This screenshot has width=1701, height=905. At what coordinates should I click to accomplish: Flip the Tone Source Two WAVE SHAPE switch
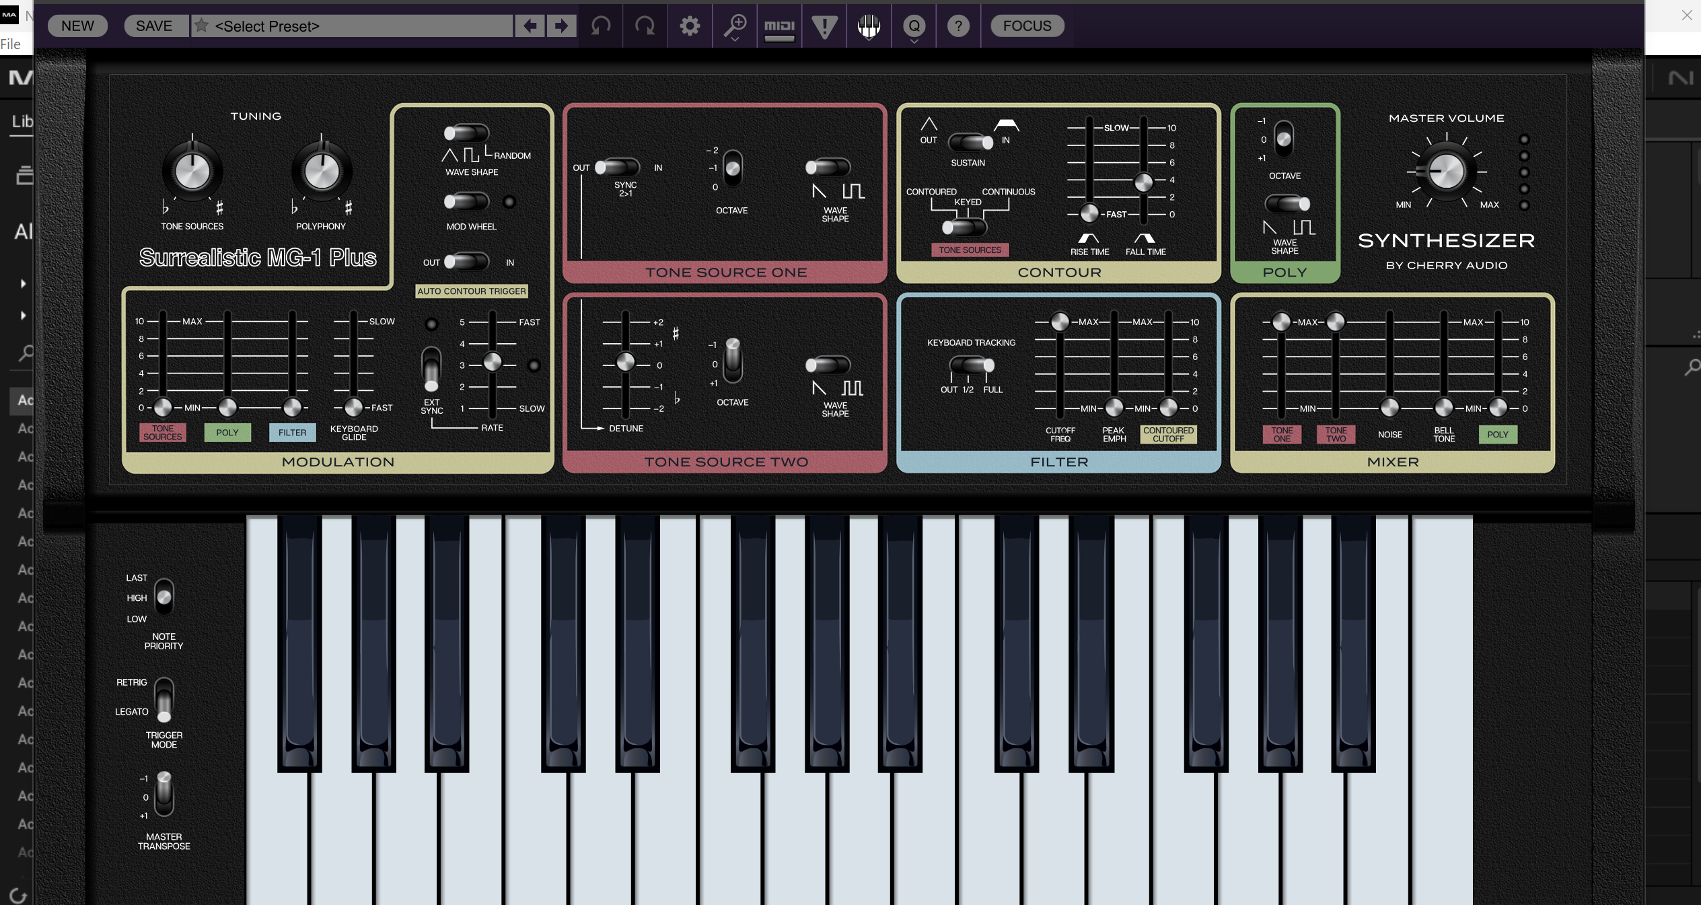(828, 365)
